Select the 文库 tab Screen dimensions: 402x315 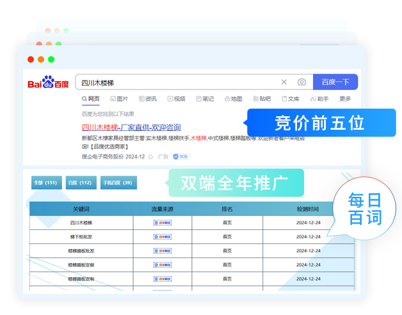(291, 99)
